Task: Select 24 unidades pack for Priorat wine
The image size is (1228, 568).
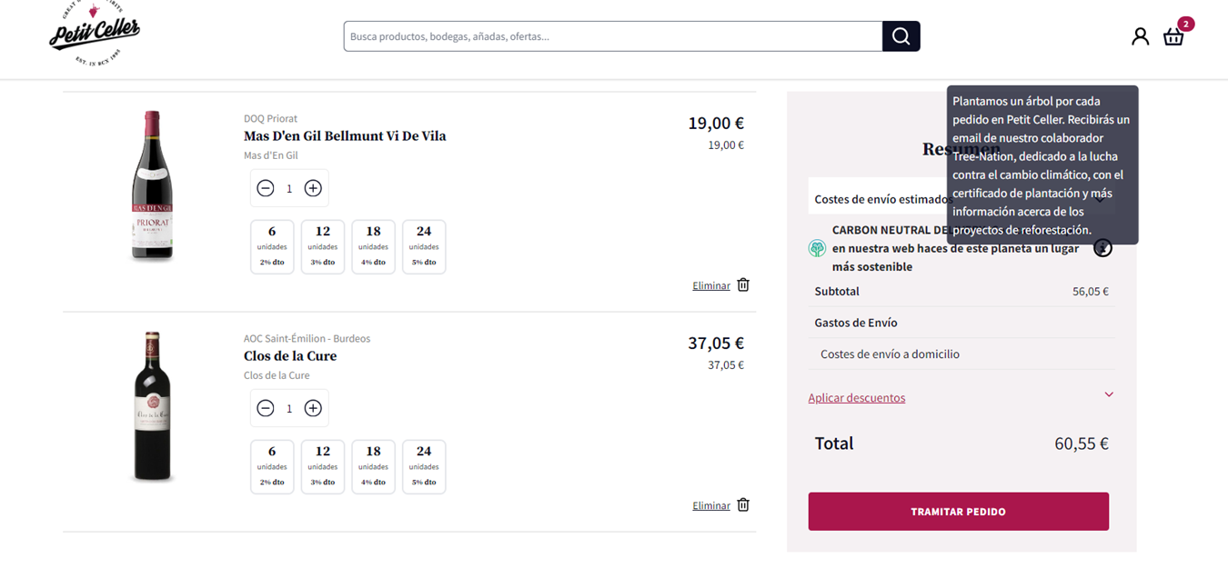Action: (424, 246)
